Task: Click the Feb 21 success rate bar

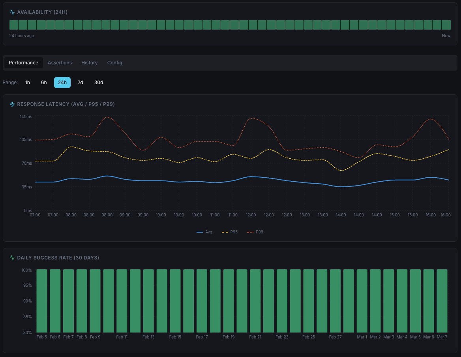Action: pyautogui.click(x=255, y=300)
